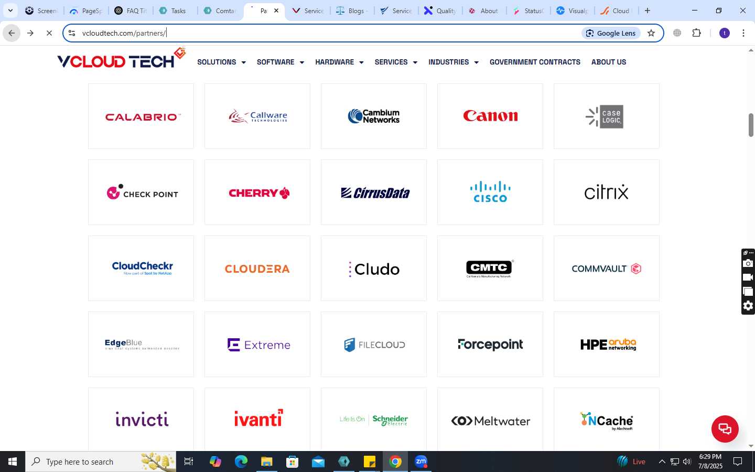Switch to the FAQ tab
The height and width of the screenshot is (472, 755).
131,10
